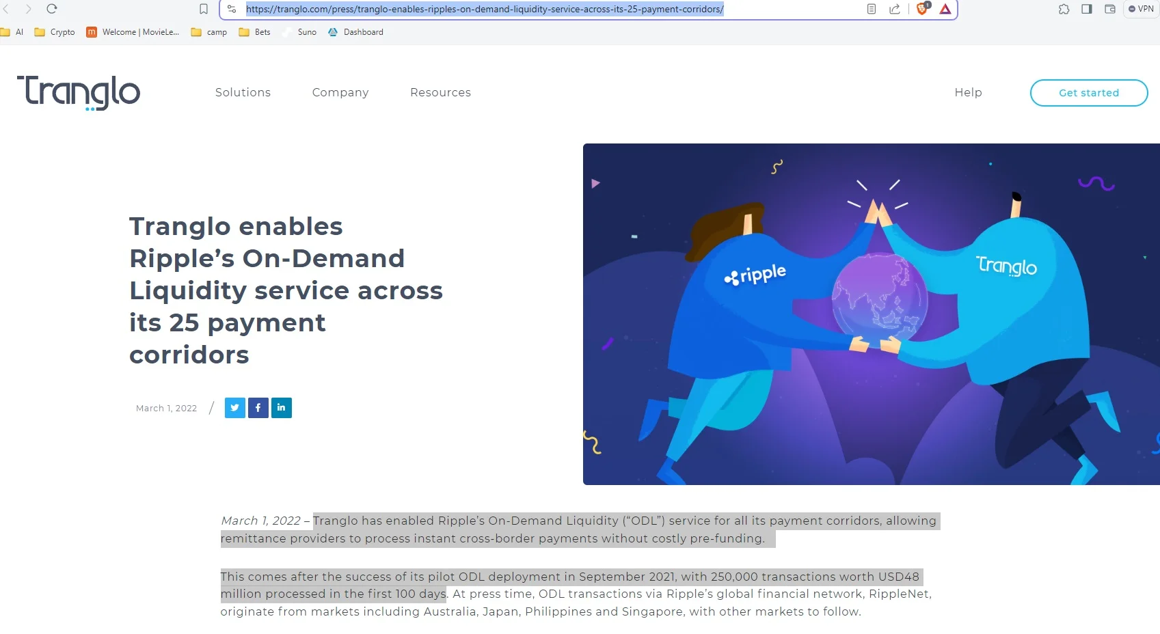1160x634 pixels.
Task: Click the browser forward arrow
Action: (28, 9)
